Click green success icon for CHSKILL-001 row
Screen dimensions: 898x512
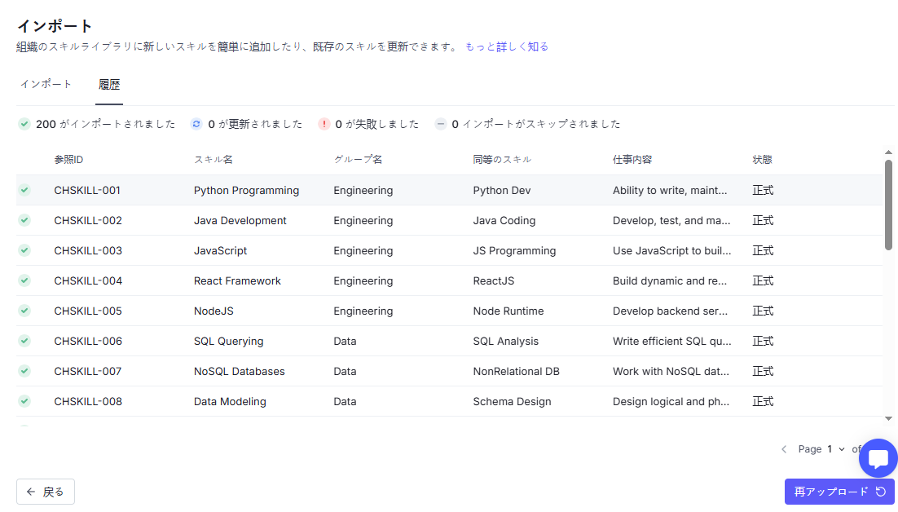pos(24,190)
